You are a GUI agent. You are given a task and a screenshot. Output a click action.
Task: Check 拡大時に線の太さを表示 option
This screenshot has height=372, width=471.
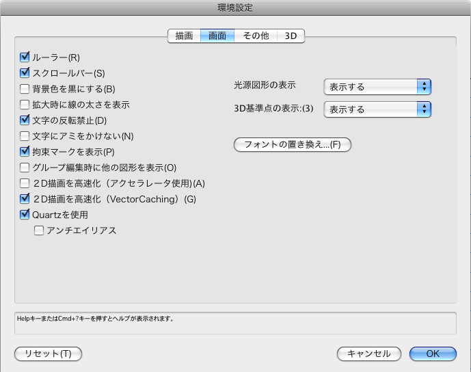(x=25, y=105)
